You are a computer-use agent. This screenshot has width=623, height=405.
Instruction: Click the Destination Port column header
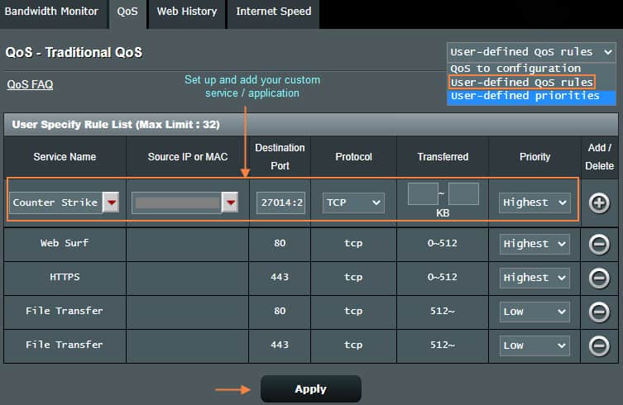(280, 157)
